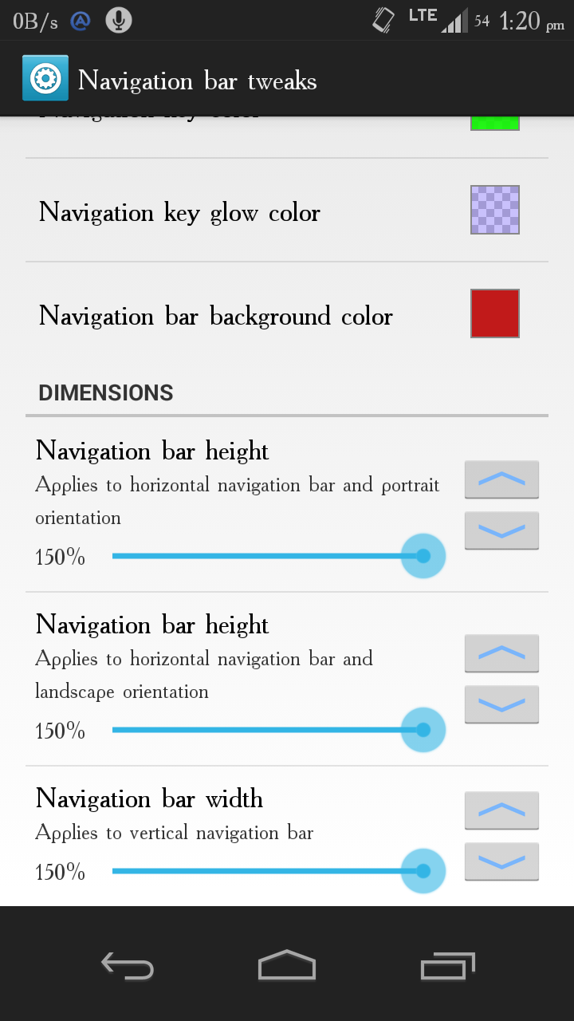Click the Navigation bar width slider thumb

(x=423, y=871)
